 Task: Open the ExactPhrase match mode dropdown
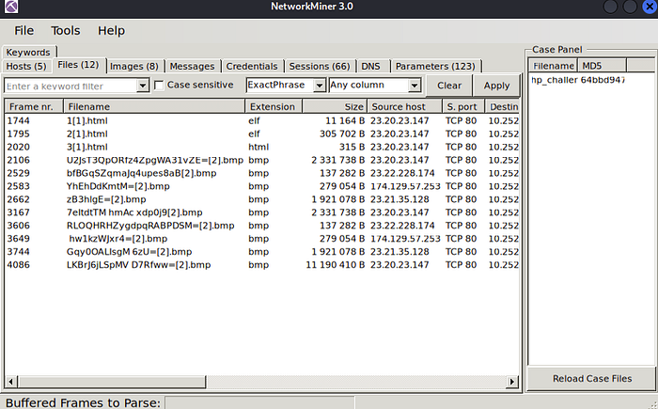click(x=286, y=86)
